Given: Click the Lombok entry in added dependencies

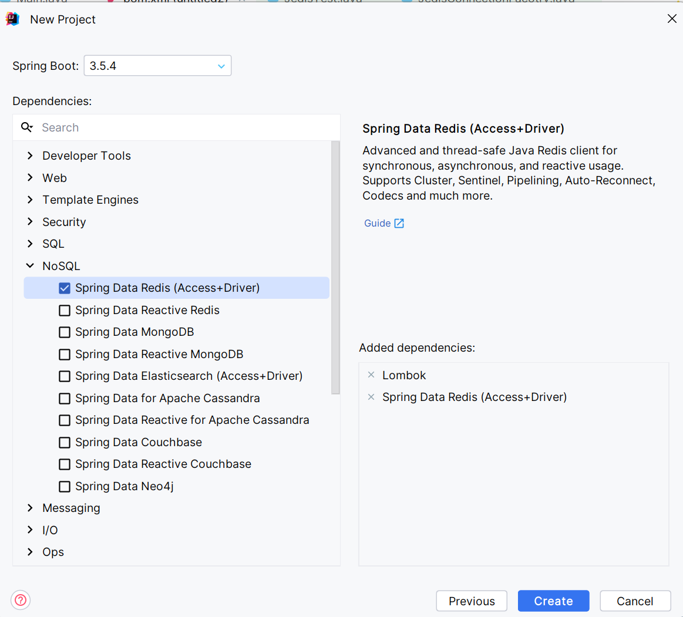Looking at the screenshot, I should 404,375.
